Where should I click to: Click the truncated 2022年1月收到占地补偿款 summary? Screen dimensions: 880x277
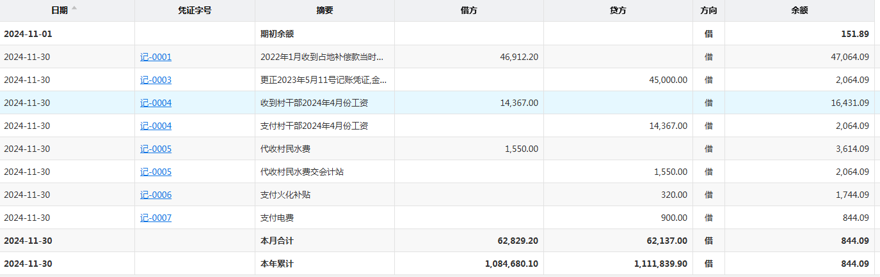[323, 57]
